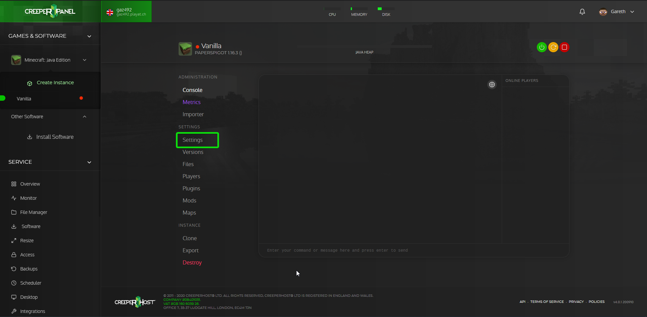Click the File Manager folder icon

(14, 212)
